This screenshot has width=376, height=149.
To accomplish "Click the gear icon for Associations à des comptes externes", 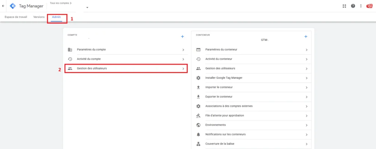I will point(198,106).
